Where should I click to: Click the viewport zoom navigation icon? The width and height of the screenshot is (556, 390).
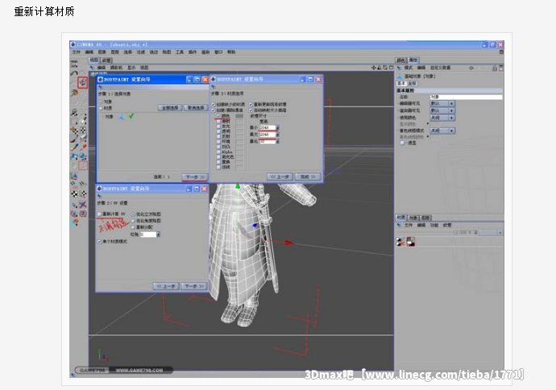click(x=379, y=68)
